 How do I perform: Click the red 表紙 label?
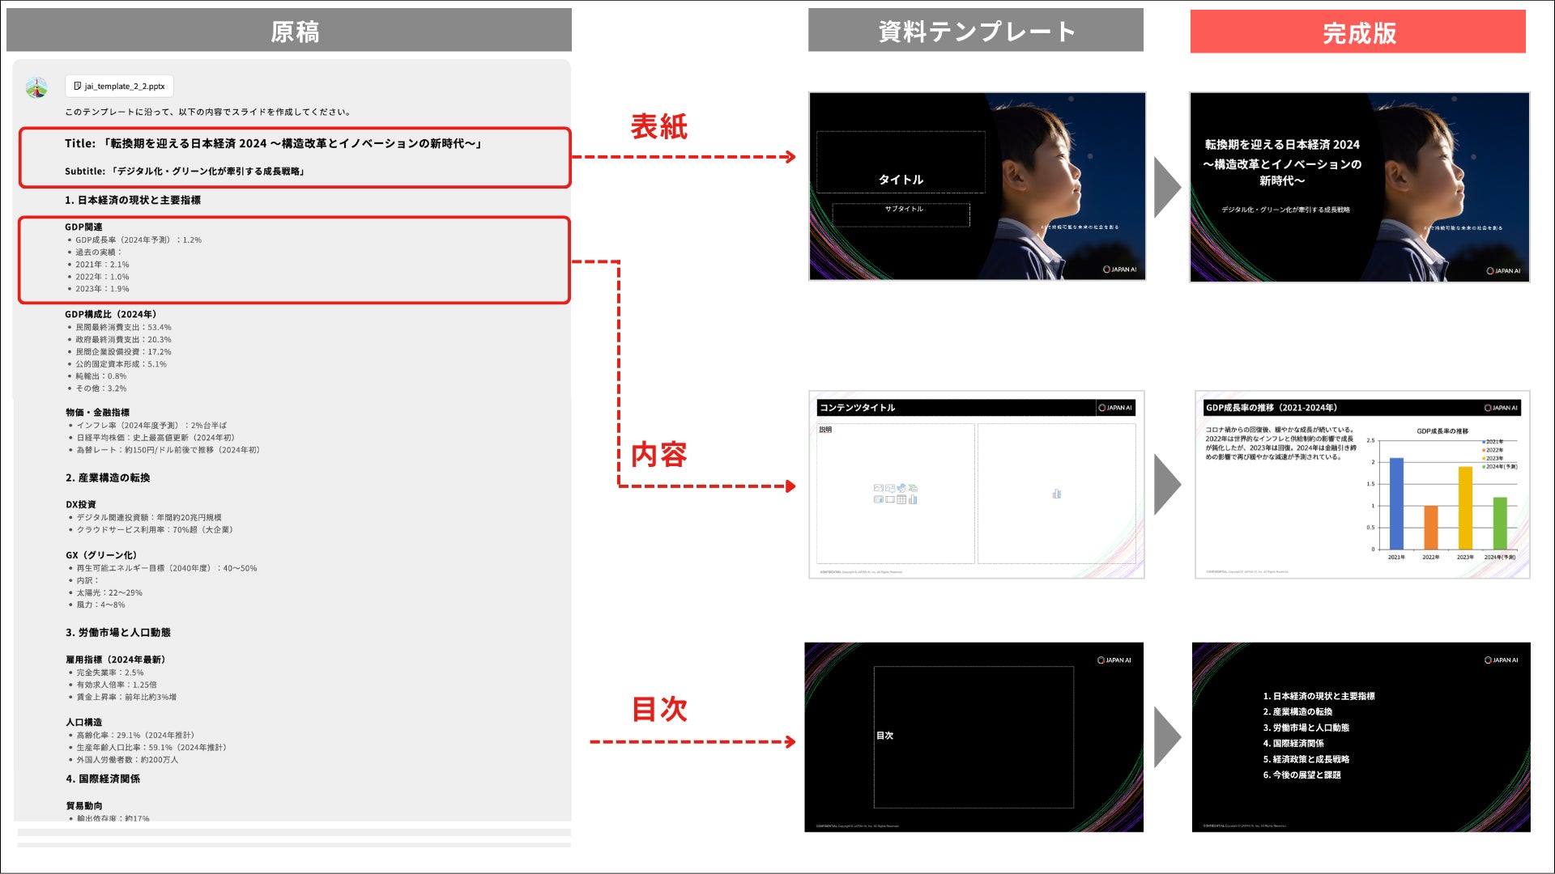(658, 126)
